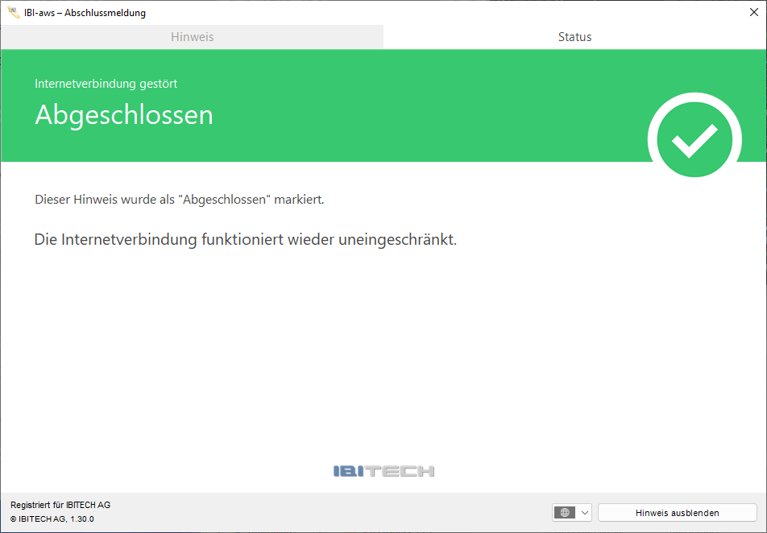Click the globe symbol inside the language selector
The image size is (767, 533).
tap(564, 512)
